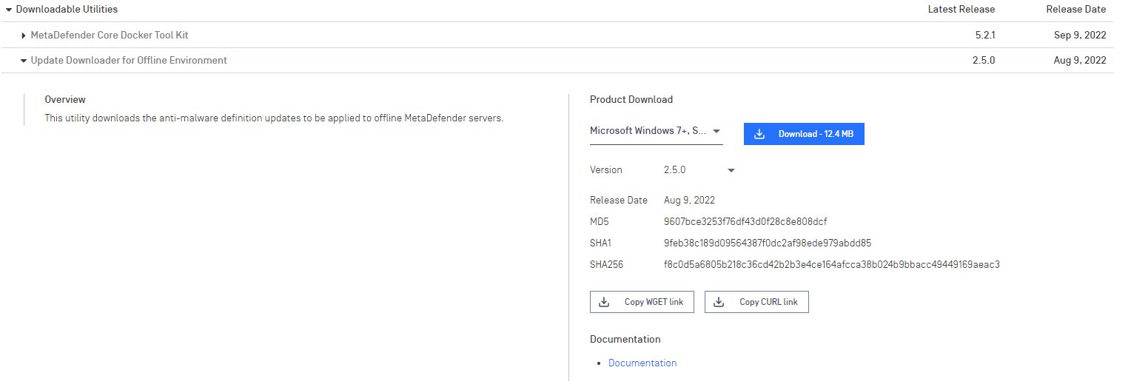Click the Download - 12.4 MB button

pos(804,134)
